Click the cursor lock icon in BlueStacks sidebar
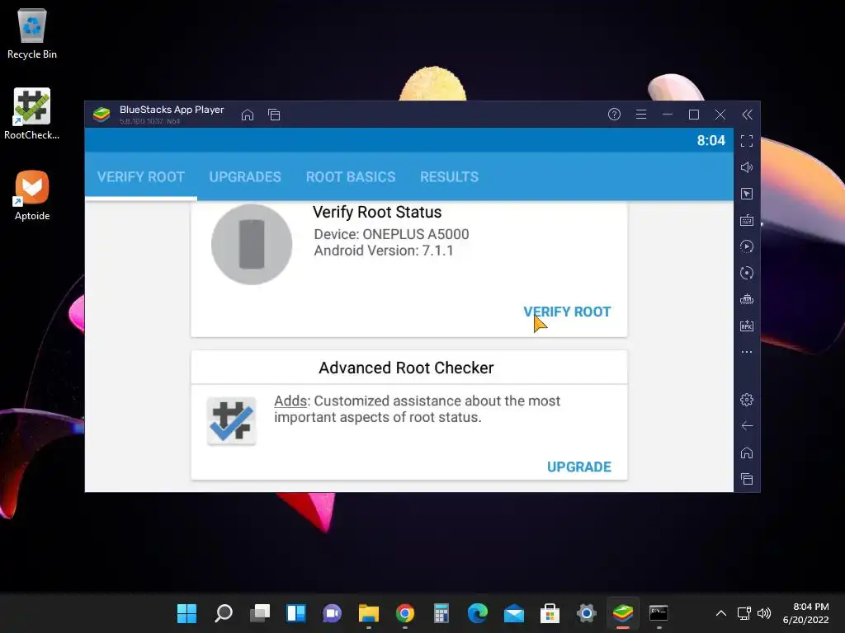Screen dimensions: 845x633 click(x=747, y=194)
